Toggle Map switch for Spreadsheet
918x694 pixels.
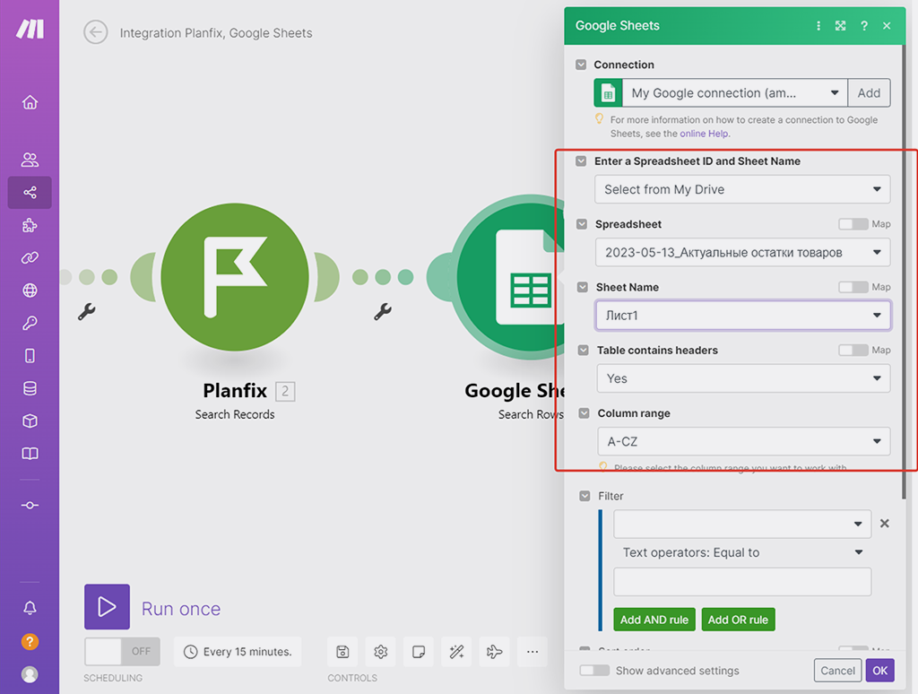point(853,224)
